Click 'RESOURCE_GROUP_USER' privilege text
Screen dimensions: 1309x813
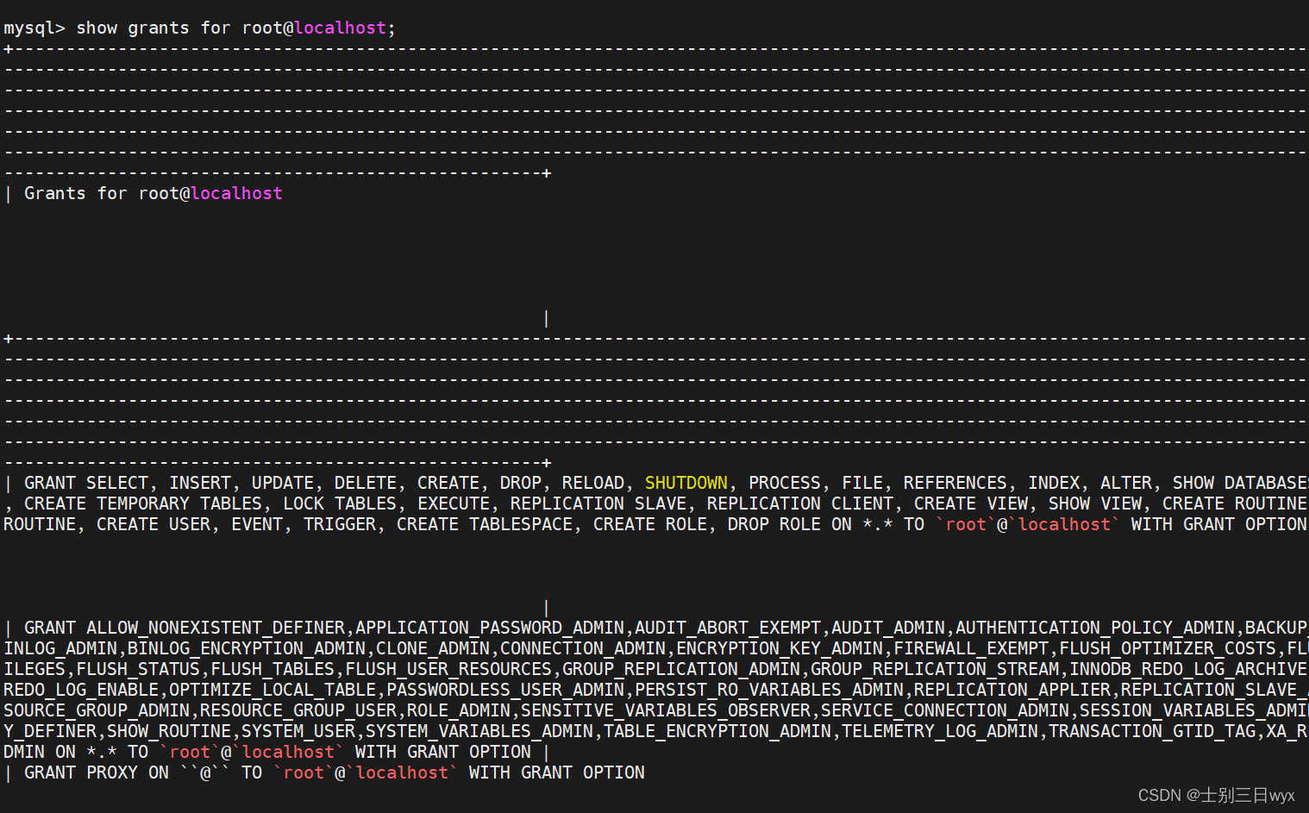point(298,711)
